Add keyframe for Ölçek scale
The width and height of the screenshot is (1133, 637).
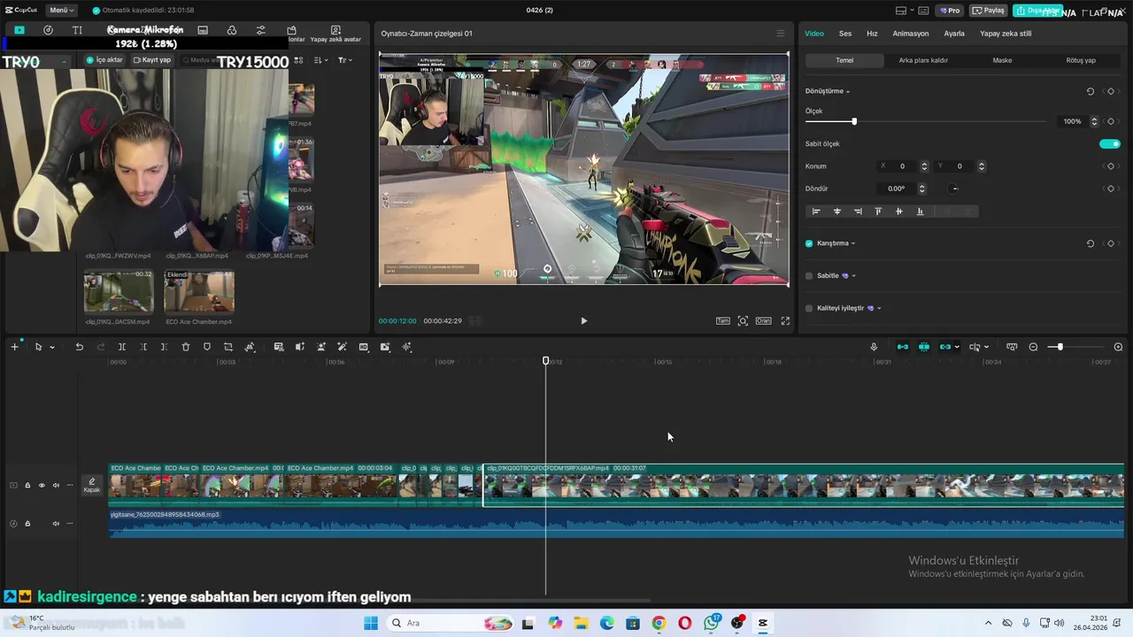[x=1111, y=121]
